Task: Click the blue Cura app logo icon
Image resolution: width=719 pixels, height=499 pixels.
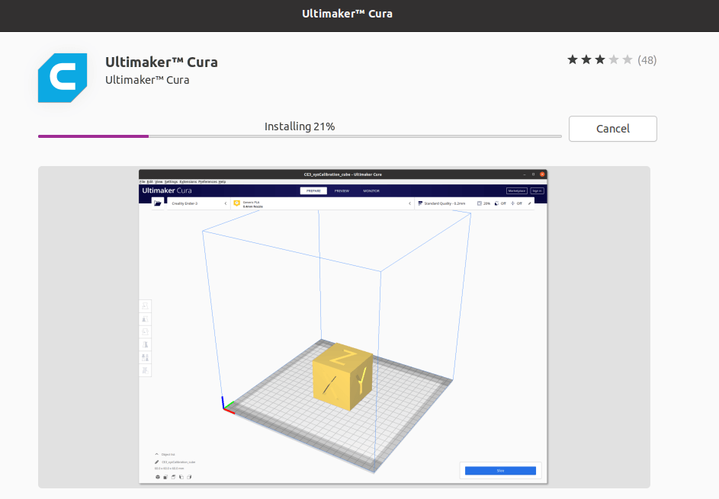Action: pyautogui.click(x=63, y=78)
